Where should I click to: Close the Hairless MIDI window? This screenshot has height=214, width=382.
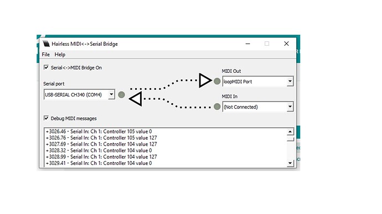(286, 44)
